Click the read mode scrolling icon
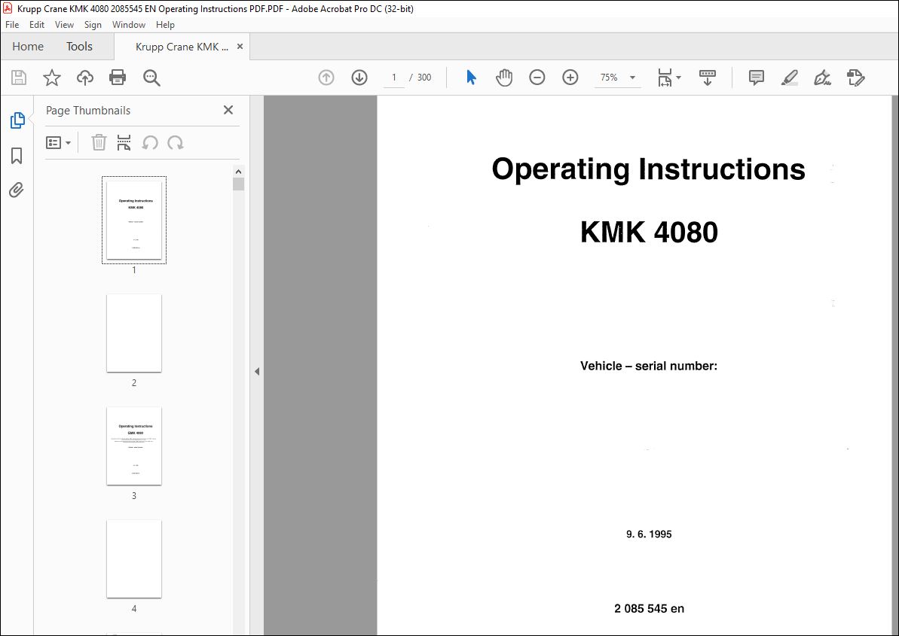 click(708, 78)
